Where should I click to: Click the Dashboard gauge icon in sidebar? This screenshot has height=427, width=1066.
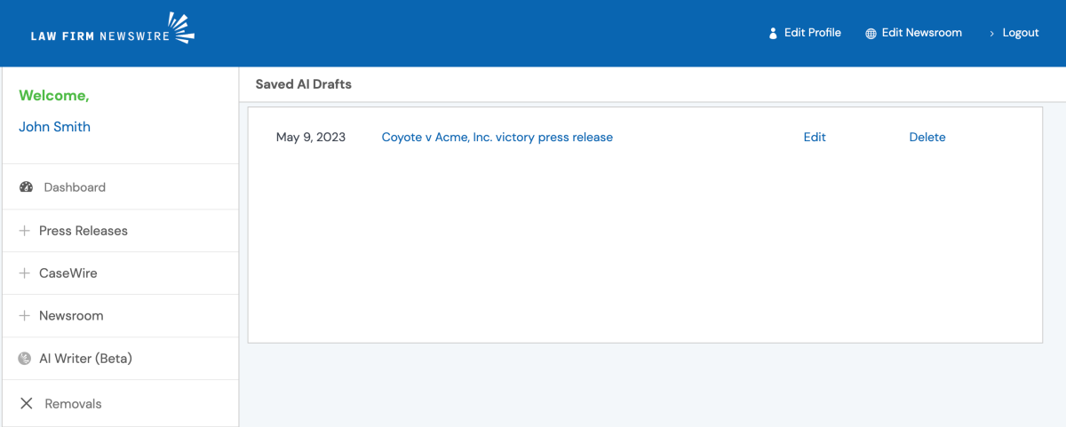pos(26,187)
